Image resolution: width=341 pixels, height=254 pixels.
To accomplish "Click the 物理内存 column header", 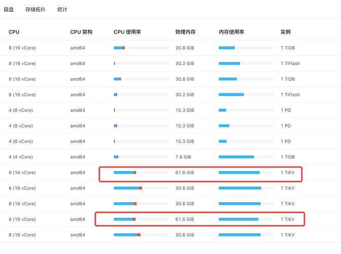I will pos(185,32).
